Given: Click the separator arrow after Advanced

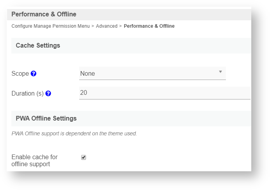Looking at the screenshot, I should (121, 26).
